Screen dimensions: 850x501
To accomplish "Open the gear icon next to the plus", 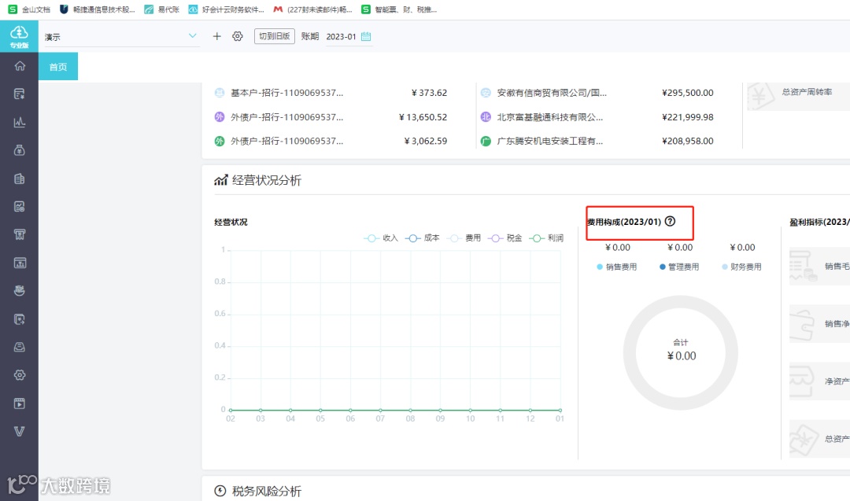I will click(x=238, y=36).
